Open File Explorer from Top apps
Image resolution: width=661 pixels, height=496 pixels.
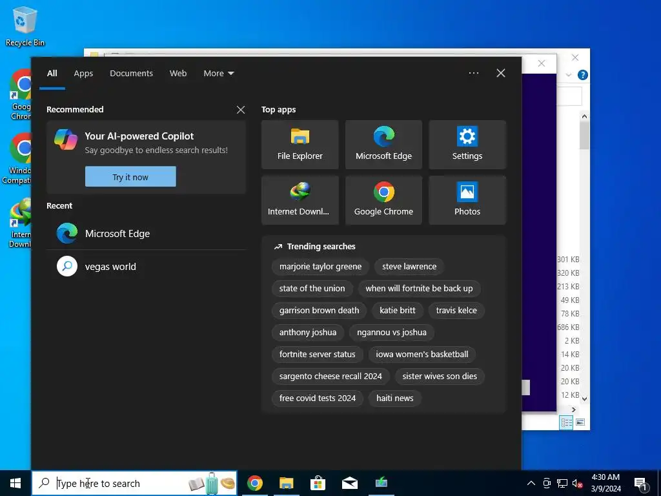(300, 145)
